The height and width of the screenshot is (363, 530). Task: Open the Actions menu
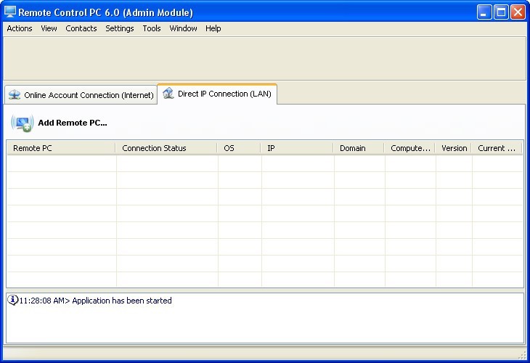[x=20, y=28]
